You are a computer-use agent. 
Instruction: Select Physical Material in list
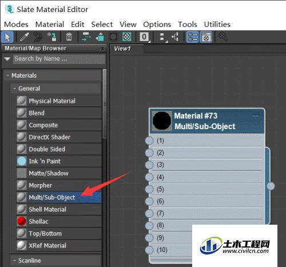(x=59, y=101)
